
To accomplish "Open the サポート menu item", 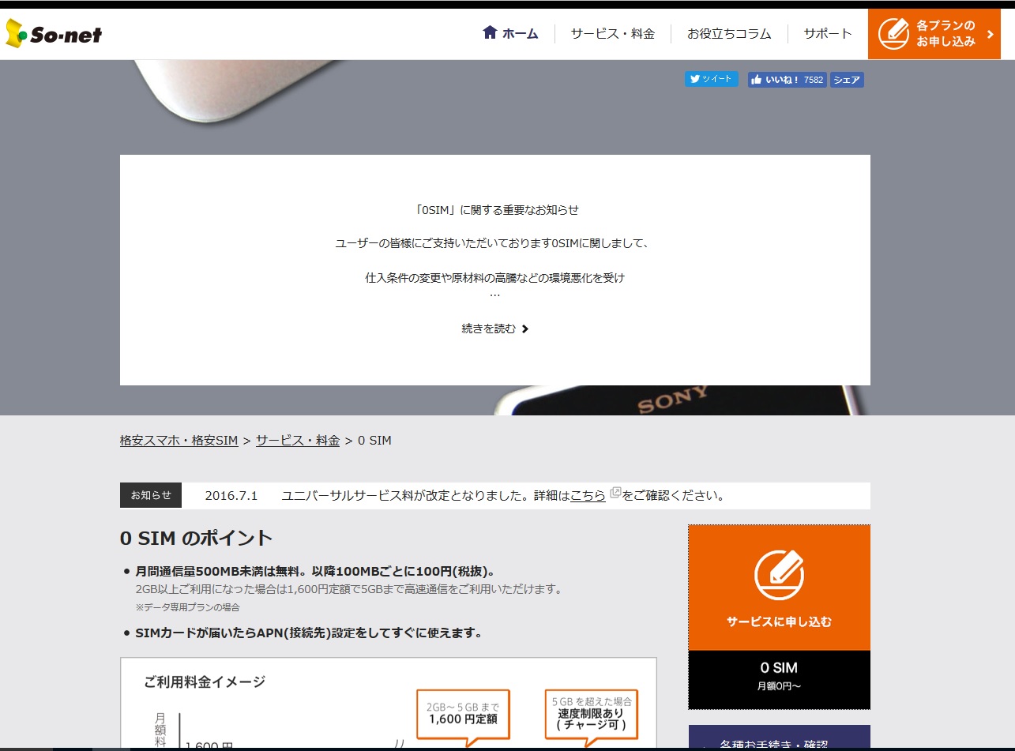I will click(828, 33).
